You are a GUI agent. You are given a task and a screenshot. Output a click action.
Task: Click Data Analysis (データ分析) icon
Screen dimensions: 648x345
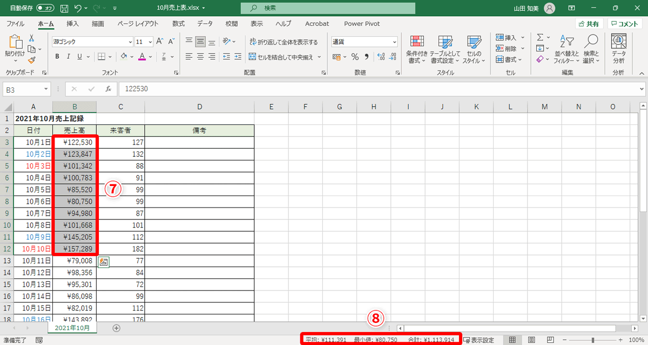pos(618,49)
